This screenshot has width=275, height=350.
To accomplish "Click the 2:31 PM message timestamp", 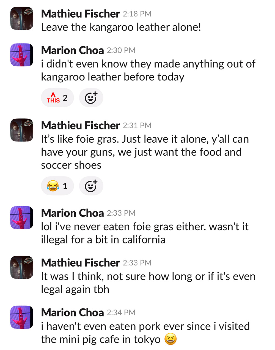I will pos(137,126).
